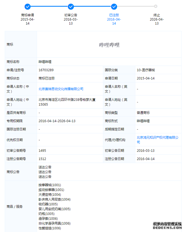Screen dimensions: 185x232
Task: Open applicant link 北京赛瑞思动文化传播有限公司
Action: (61, 89)
